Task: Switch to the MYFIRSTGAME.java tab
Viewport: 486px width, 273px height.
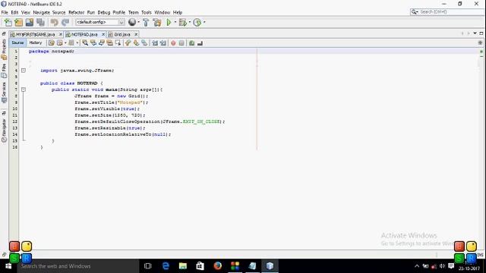Action: [36, 34]
